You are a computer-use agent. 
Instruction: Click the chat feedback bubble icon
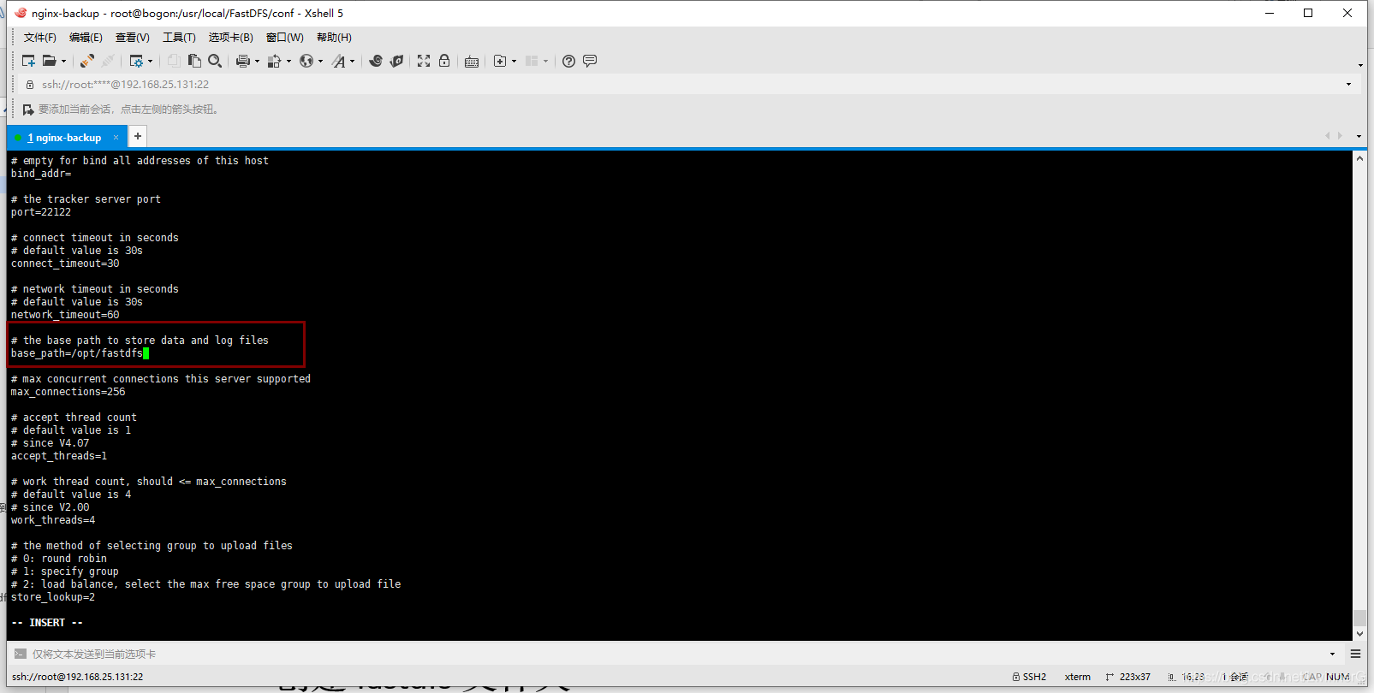pyautogui.click(x=590, y=61)
